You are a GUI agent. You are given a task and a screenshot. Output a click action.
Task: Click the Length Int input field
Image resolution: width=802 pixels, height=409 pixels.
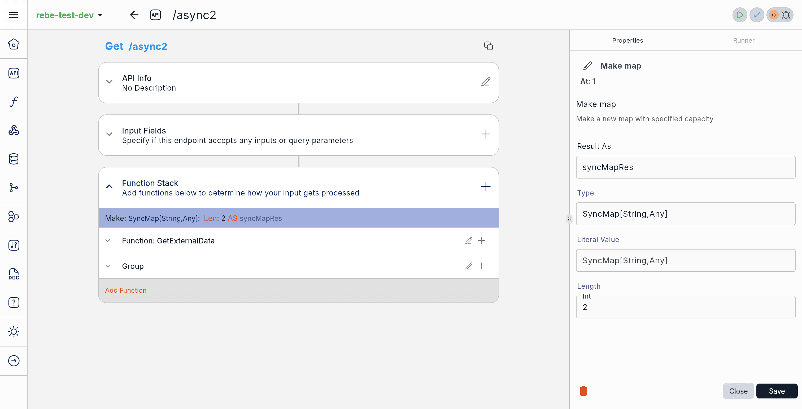[685, 307]
